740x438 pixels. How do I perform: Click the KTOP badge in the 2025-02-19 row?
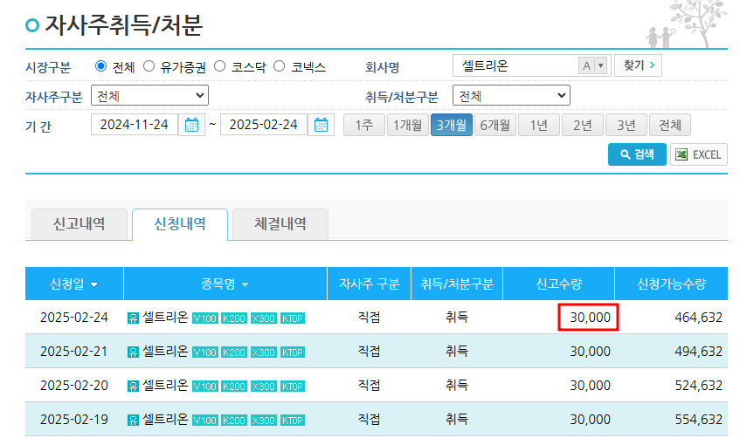(x=293, y=420)
